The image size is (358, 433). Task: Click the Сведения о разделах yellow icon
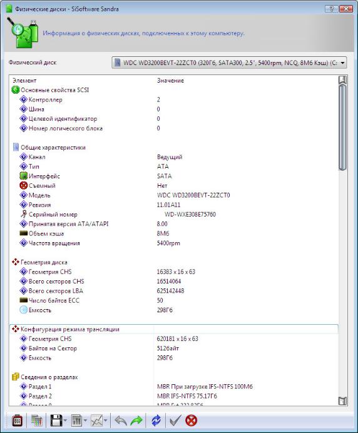16,377
